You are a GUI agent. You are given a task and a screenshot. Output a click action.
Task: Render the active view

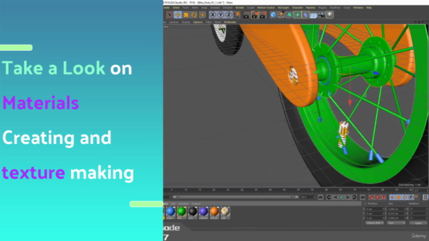click(247, 15)
